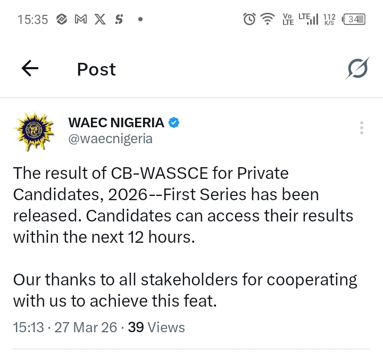The width and height of the screenshot is (383, 353).
Task: Tap the 15:13 · 27 Mar 26 timestamp
Action: [65, 327]
